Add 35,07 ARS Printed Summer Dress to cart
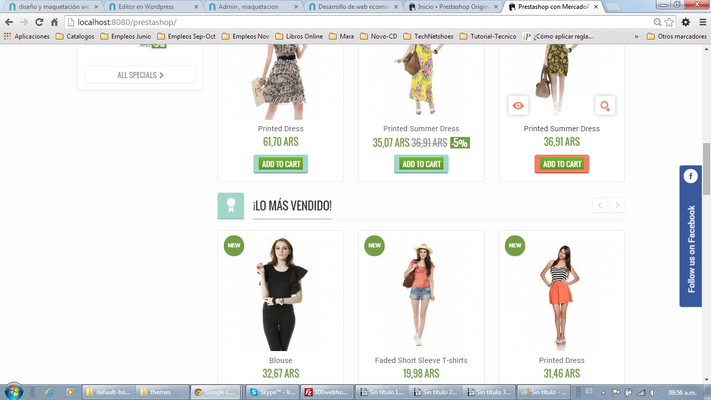The height and width of the screenshot is (400, 711). (421, 164)
